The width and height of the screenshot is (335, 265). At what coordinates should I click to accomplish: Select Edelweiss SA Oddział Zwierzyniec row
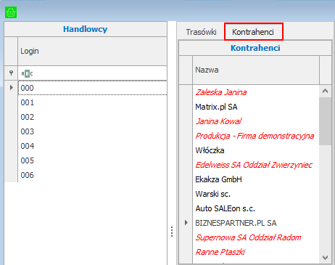tap(256, 165)
